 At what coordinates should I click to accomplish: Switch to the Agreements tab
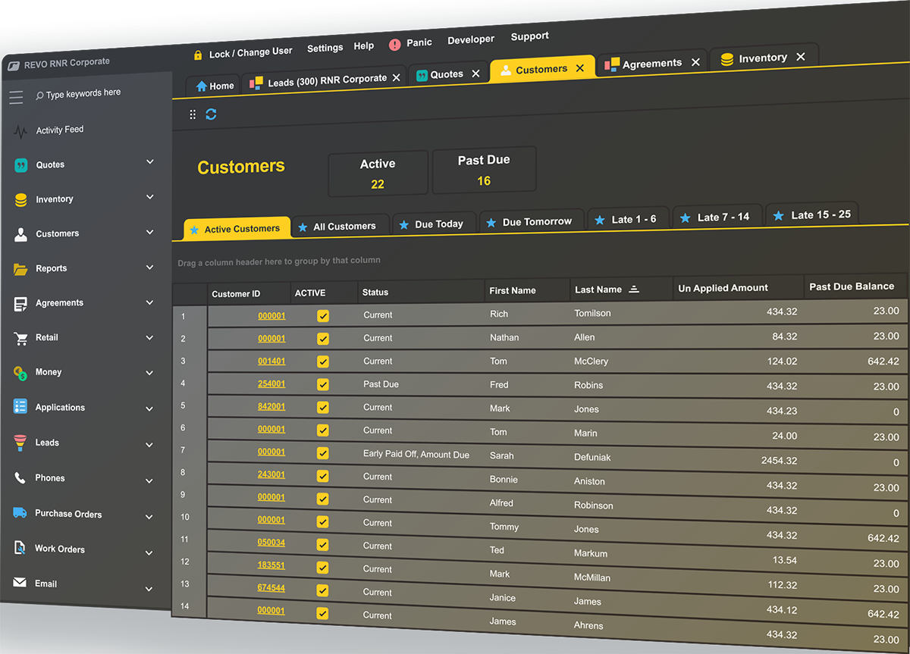(x=651, y=64)
